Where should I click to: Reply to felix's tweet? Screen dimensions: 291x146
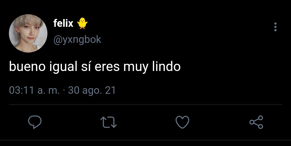click(35, 122)
